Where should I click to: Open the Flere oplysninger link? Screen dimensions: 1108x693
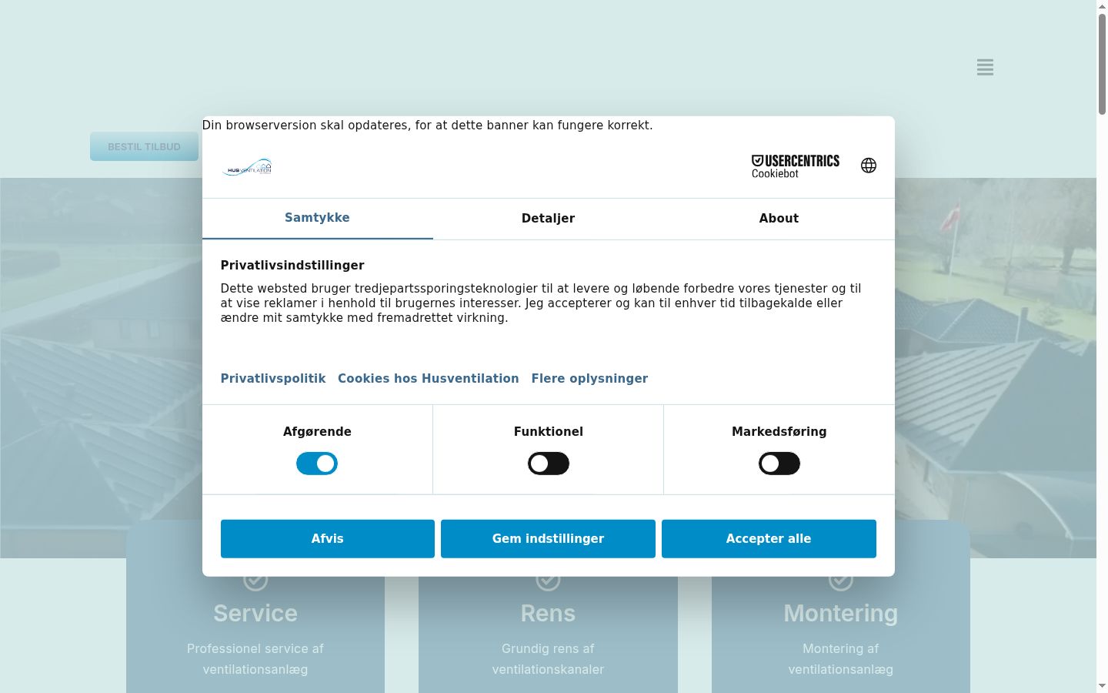[589, 379]
